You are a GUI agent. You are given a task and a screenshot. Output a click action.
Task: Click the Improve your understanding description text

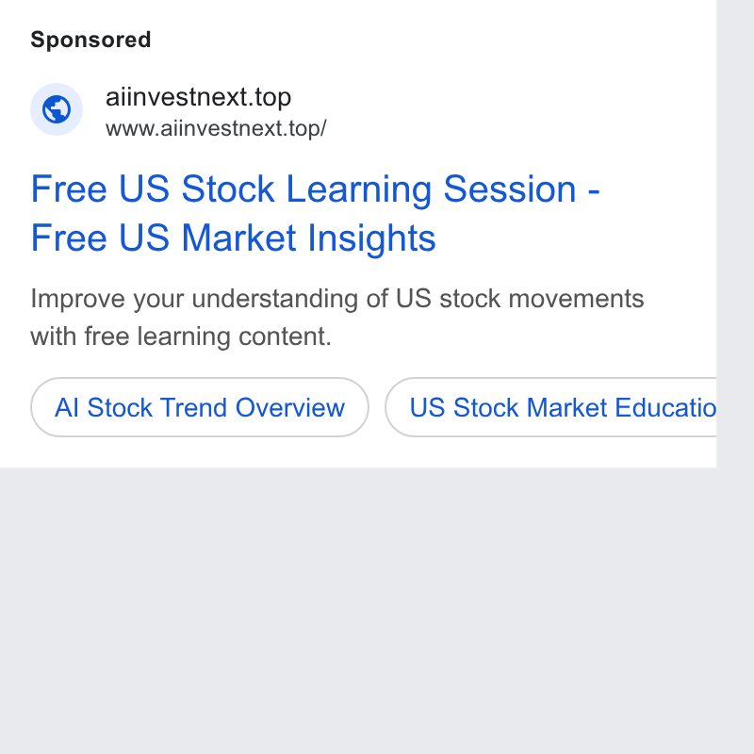pyautogui.click(x=337, y=299)
